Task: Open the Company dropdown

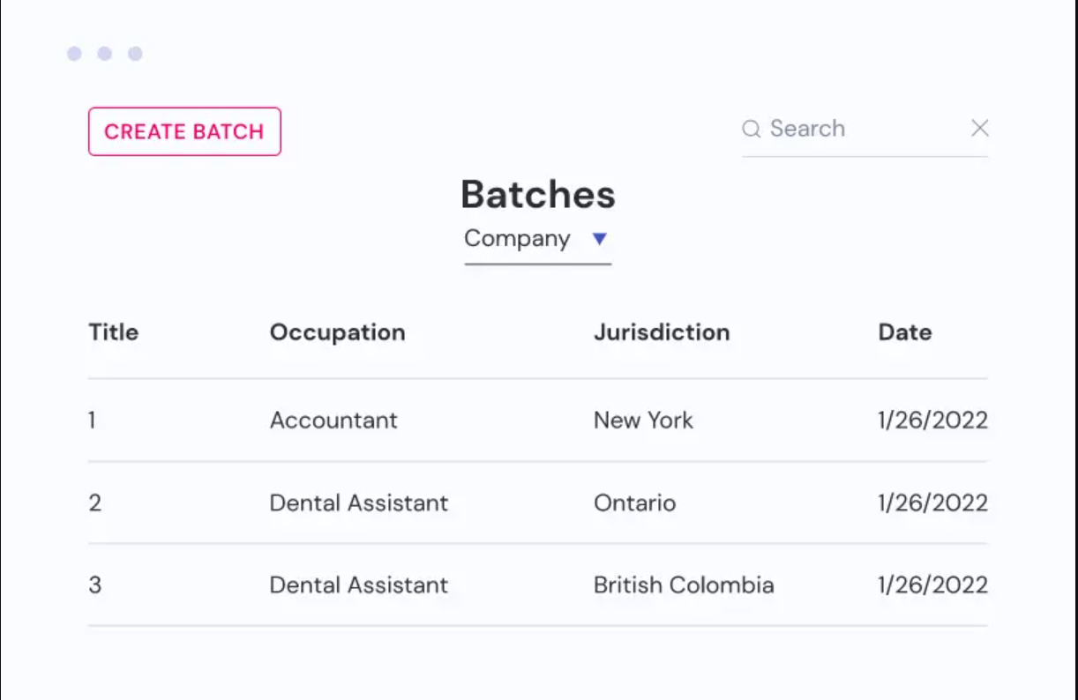Action: 518,239
